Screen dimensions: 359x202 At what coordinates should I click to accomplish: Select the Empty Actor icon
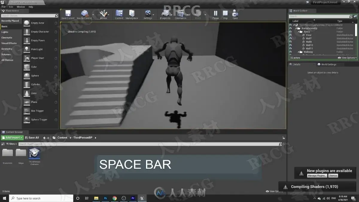tap(27, 23)
